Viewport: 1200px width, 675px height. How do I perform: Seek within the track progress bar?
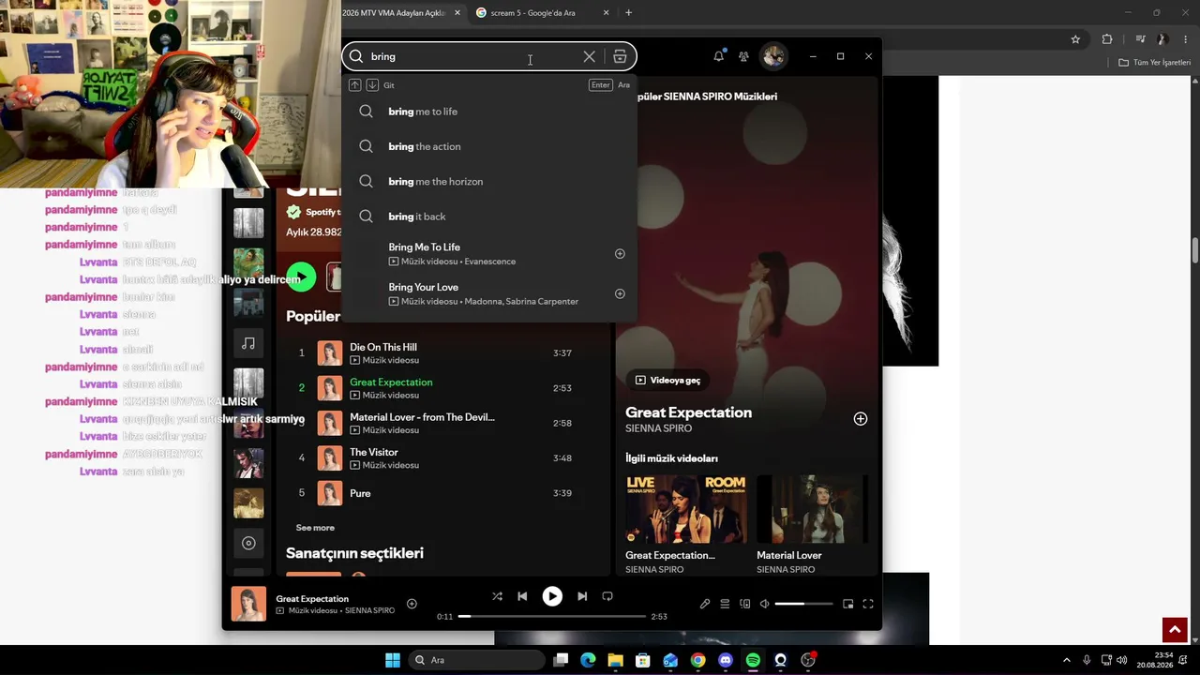[552, 616]
